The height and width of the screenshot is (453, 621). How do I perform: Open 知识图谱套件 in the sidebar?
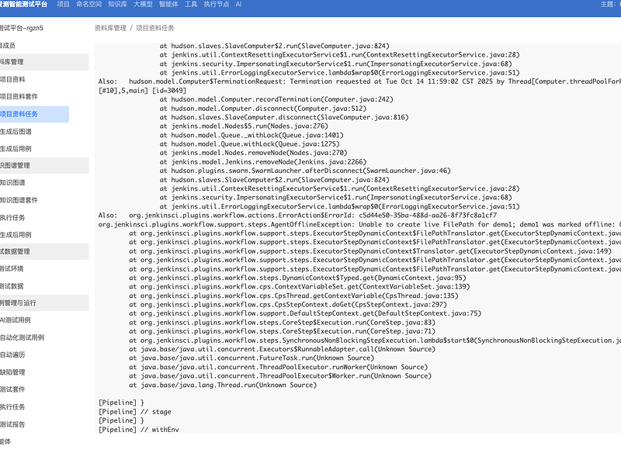pyautogui.click(x=20, y=200)
